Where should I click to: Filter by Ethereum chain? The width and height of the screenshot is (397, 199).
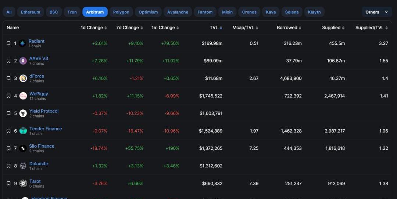[31, 12]
